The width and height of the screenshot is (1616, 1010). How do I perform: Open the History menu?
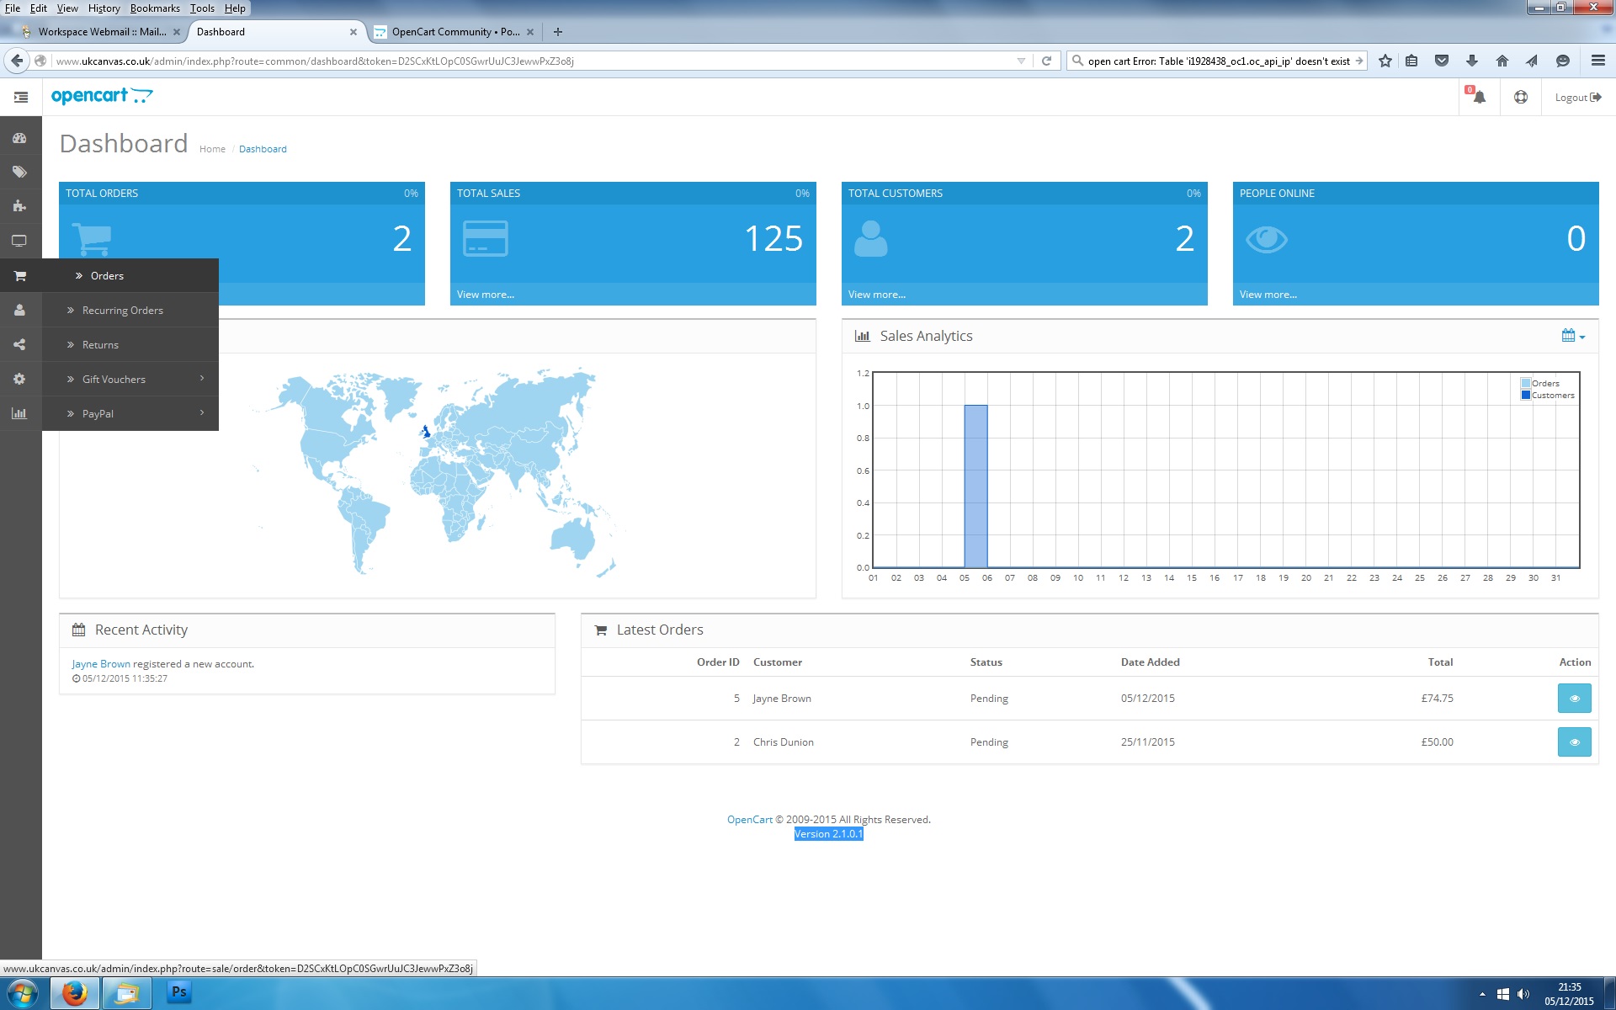(x=104, y=8)
